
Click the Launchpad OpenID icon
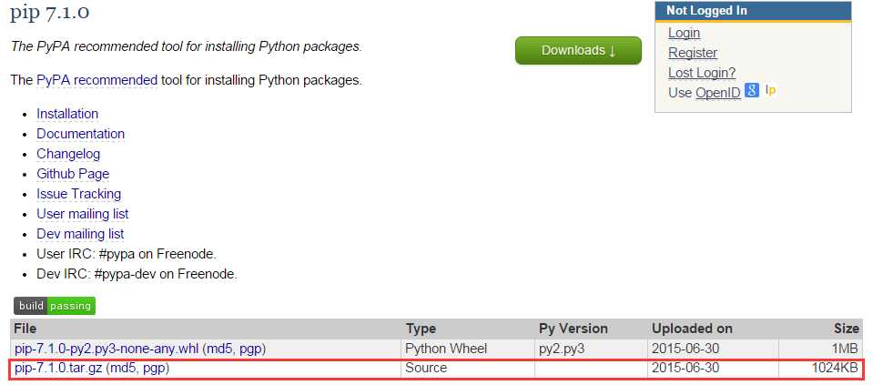pos(770,91)
